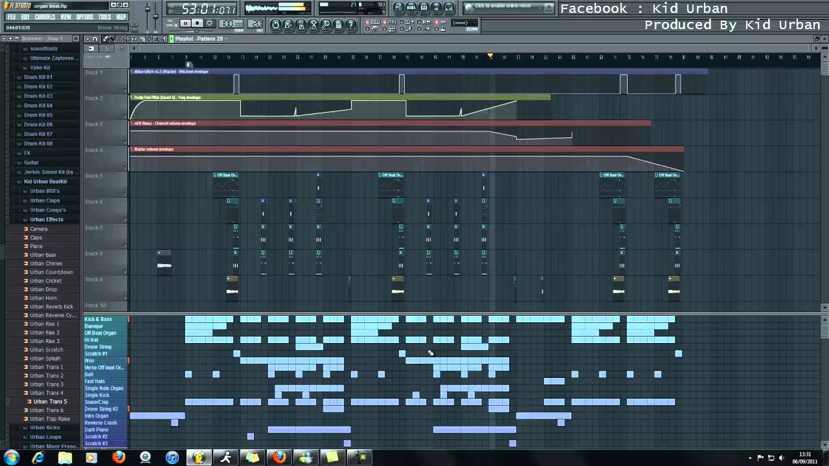Open the step sequencer shortcut icon
The image size is (829, 466).
tap(411, 7)
